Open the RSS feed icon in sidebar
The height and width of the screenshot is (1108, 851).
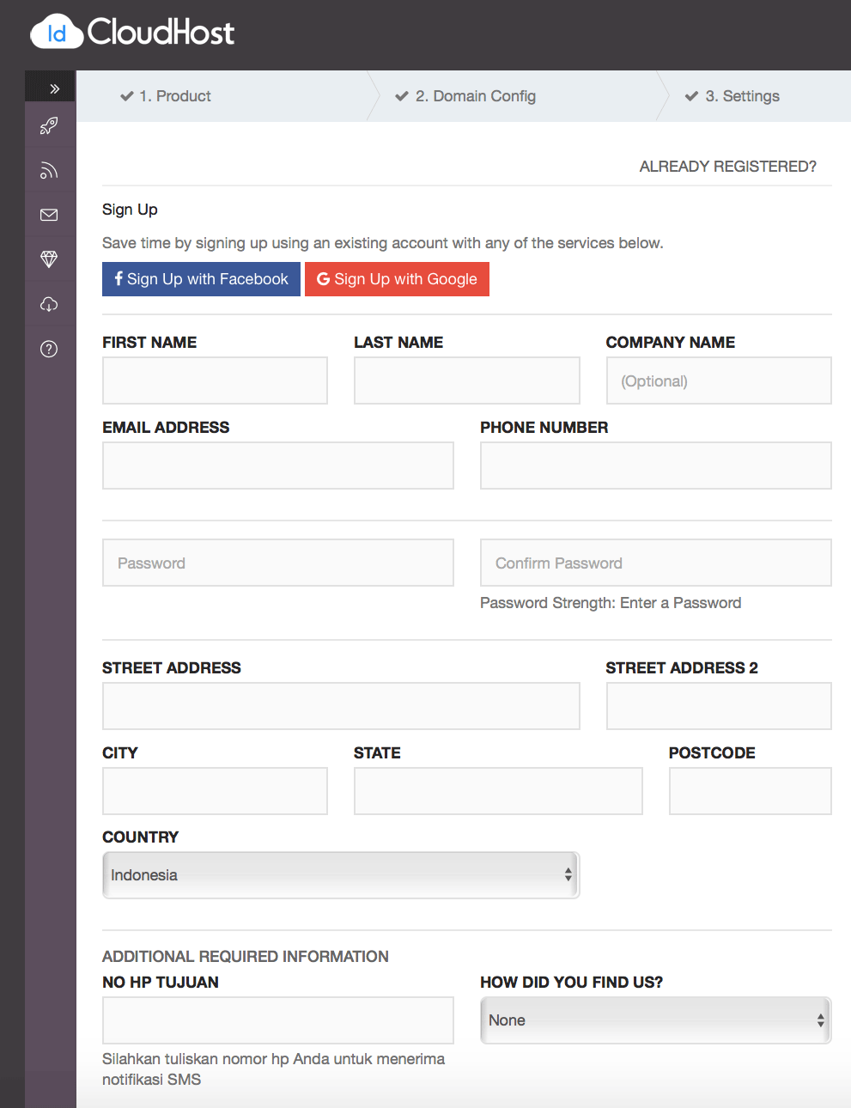pos(49,171)
